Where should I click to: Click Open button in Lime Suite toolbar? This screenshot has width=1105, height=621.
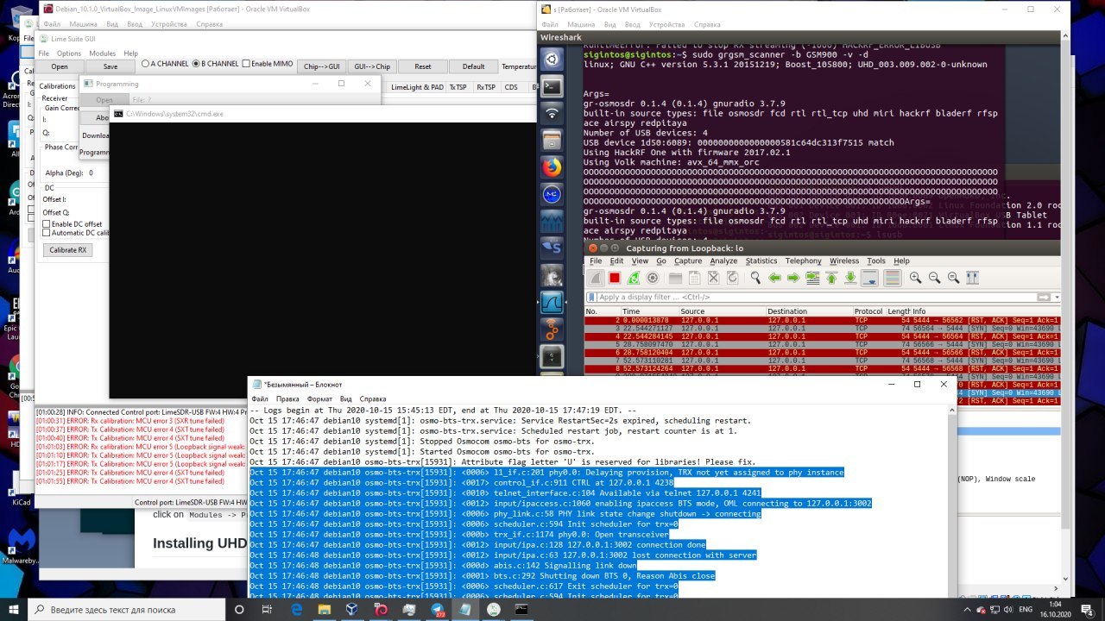(x=60, y=66)
